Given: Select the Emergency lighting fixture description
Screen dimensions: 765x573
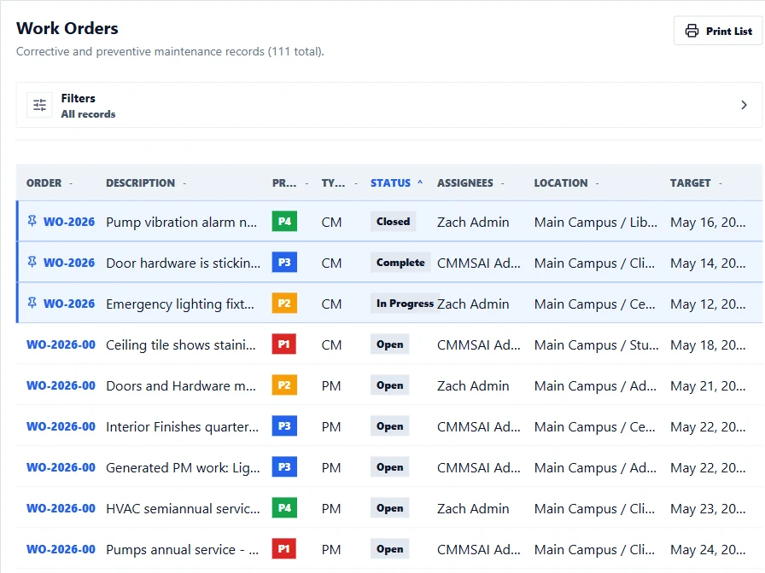Looking at the screenshot, I should coord(180,304).
